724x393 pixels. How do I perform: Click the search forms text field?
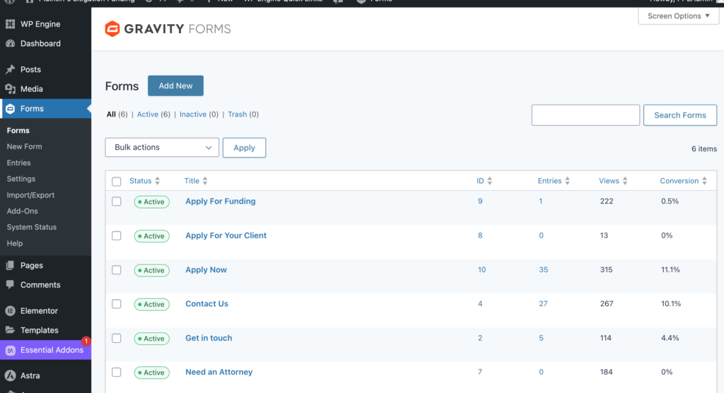coord(585,115)
